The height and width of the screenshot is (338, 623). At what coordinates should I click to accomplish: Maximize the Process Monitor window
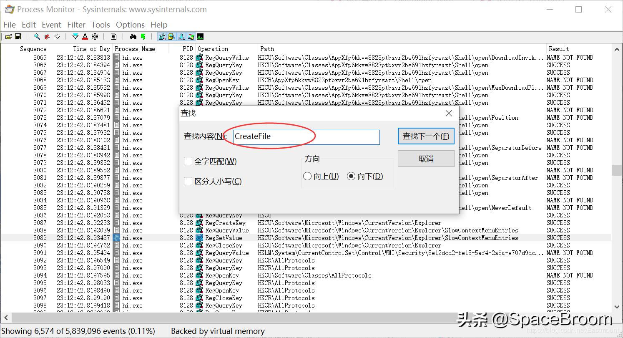tap(578, 9)
